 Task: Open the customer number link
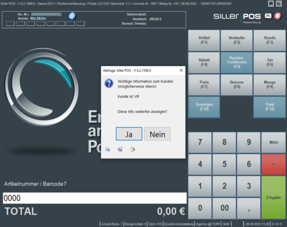pyautogui.click(x=46, y=14)
